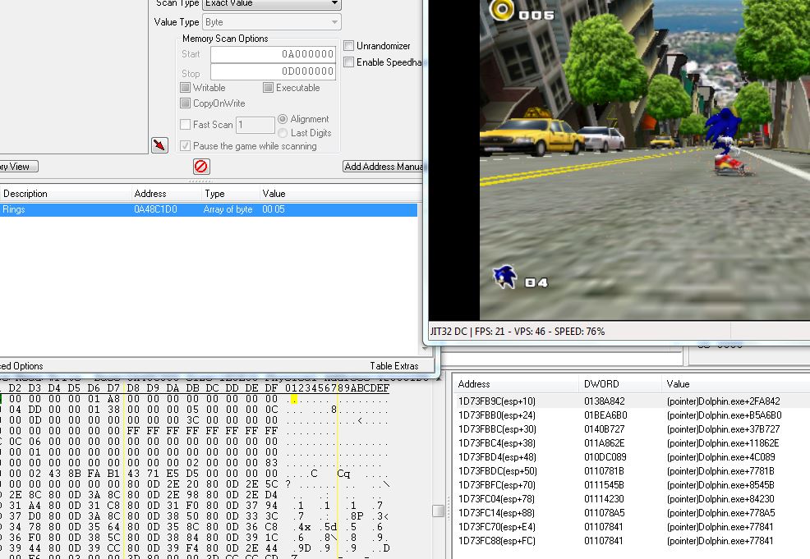Toggle the Unrandomizer checkbox
Viewport: 810px width, 559px height.
point(349,46)
